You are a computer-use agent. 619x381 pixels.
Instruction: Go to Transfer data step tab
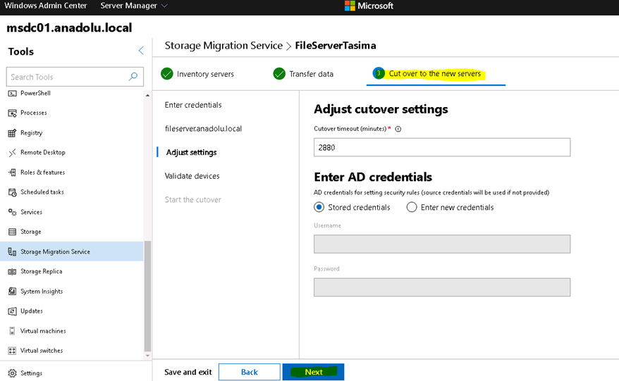point(303,74)
